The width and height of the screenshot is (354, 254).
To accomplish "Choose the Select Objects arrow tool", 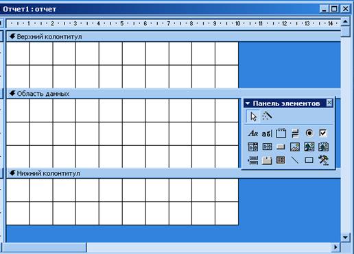I will tap(253, 116).
